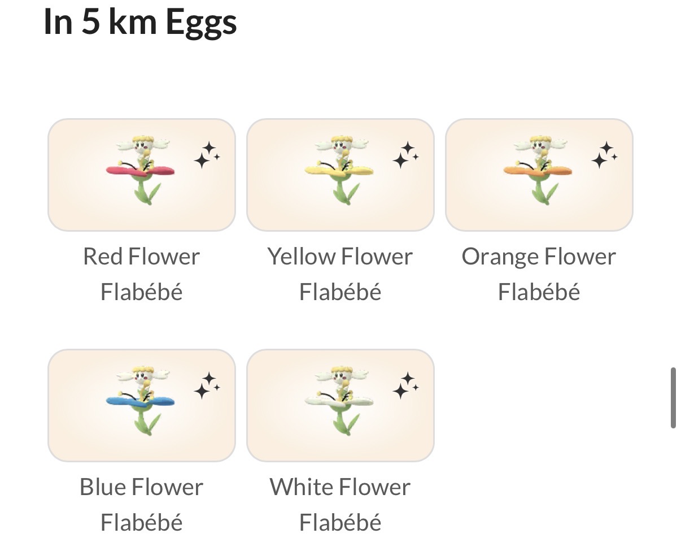Click "Flabébé" text beneath Red Flower
681x542 pixels.
click(141, 292)
